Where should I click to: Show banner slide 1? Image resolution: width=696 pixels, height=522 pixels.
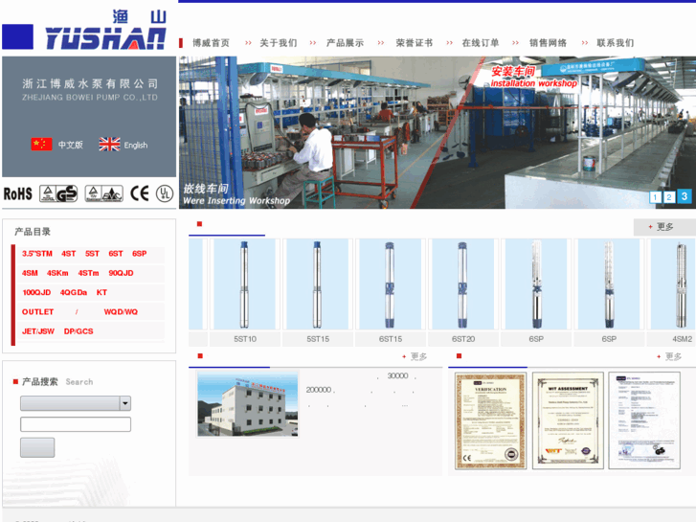pos(655,197)
